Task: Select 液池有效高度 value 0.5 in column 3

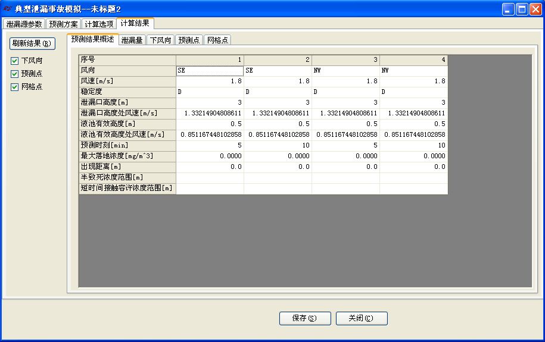Action: tap(345, 124)
